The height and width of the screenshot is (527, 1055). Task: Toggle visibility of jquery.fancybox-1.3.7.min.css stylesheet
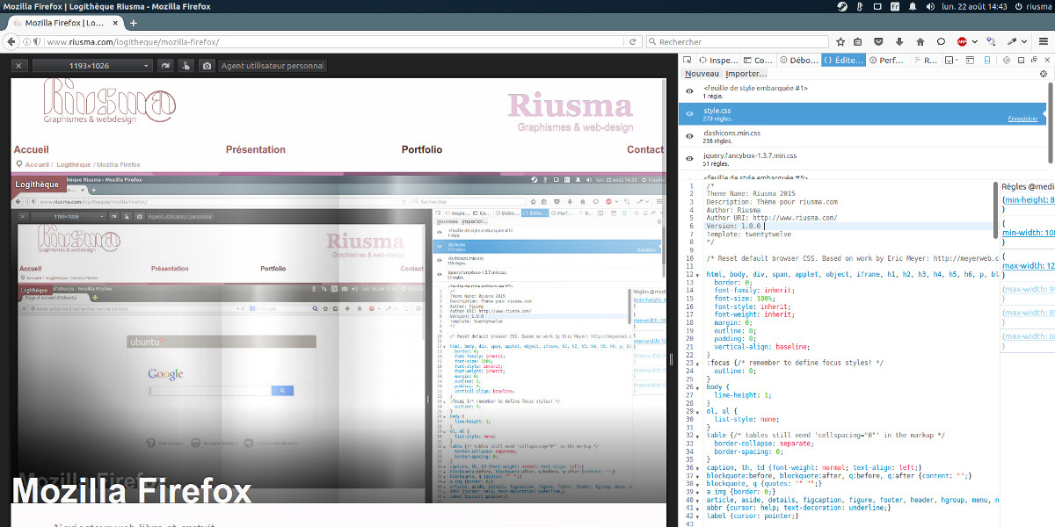tap(689, 159)
